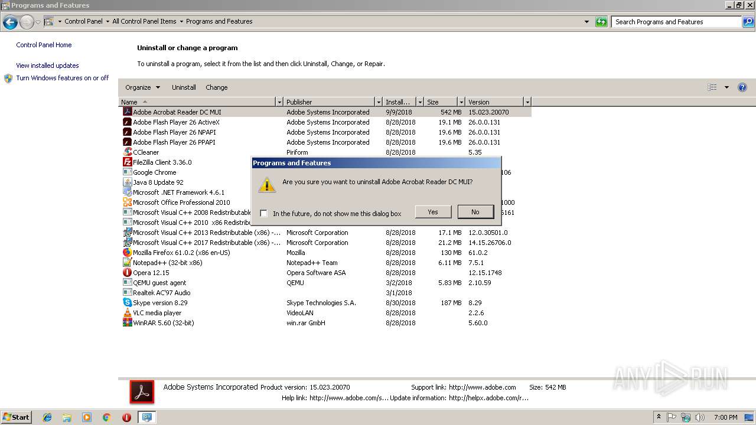Click Yes to confirm uninstall
Viewport: 756px width, 425px height.
click(x=433, y=212)
